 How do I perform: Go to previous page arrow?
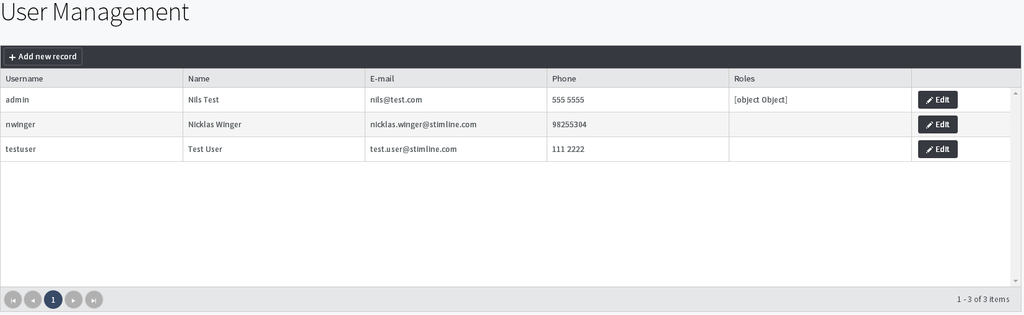click(33, 300)
